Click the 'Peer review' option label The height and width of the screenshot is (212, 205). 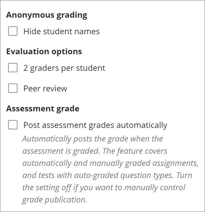[45, 88]
